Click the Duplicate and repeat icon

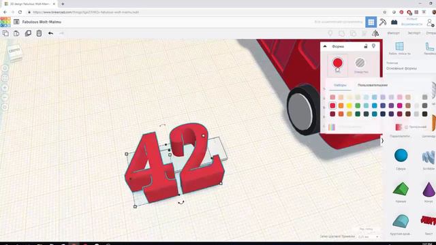[x=28, y=33]
